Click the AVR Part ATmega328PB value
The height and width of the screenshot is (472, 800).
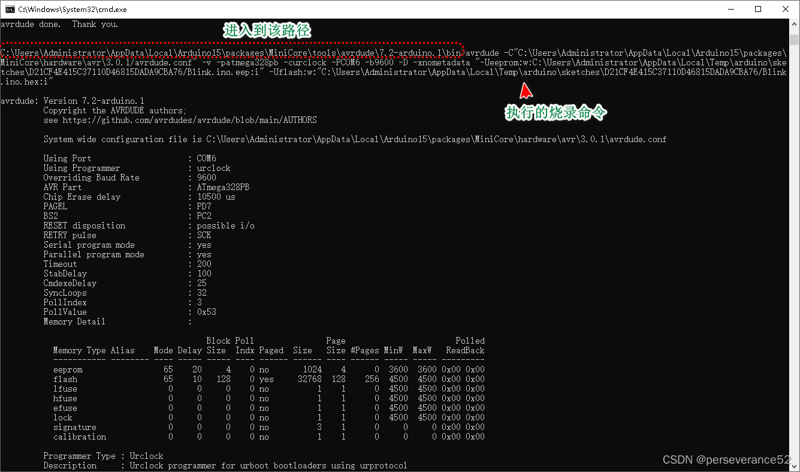tap(223, 187)
